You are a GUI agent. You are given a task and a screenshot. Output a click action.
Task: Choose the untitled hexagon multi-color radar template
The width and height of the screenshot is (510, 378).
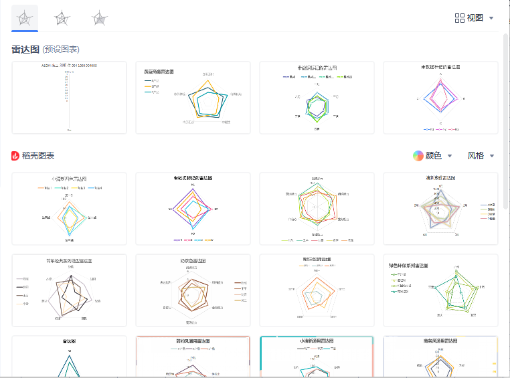[317, 209]
